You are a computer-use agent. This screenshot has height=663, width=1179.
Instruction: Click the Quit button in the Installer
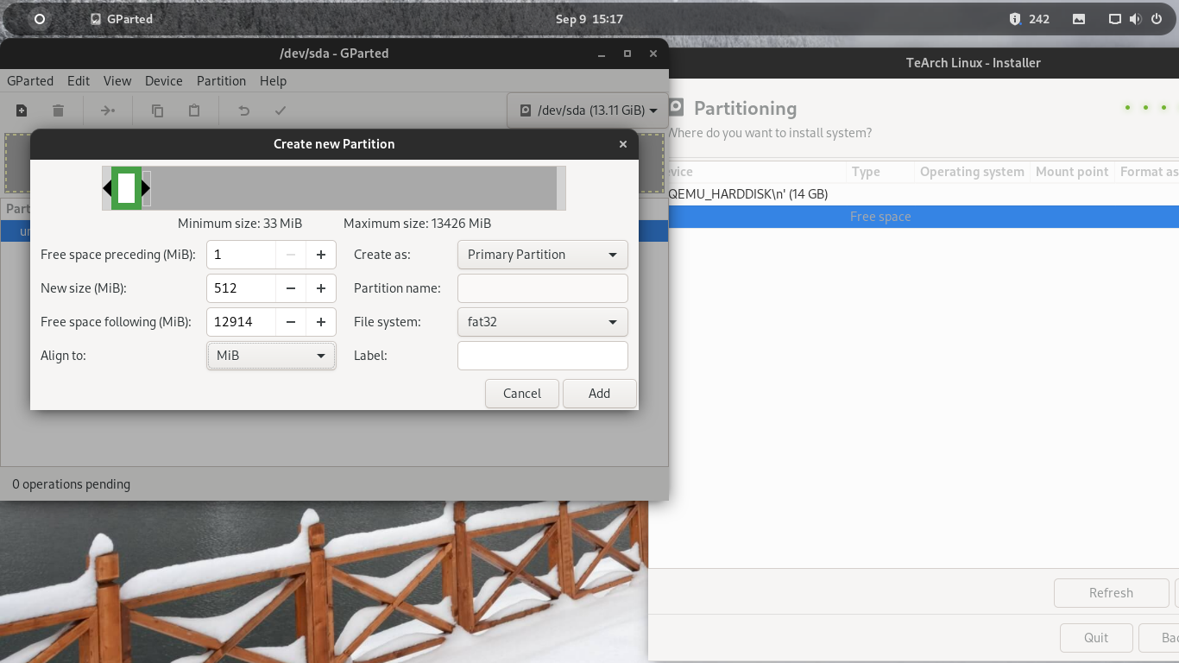(1096, 638)
